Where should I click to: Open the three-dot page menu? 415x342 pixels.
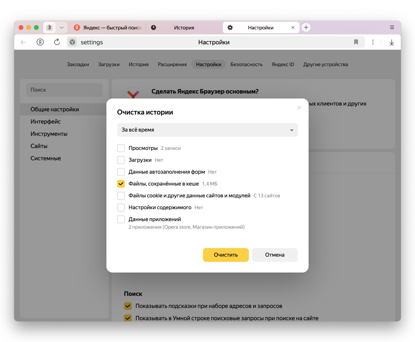pos(373,42)
